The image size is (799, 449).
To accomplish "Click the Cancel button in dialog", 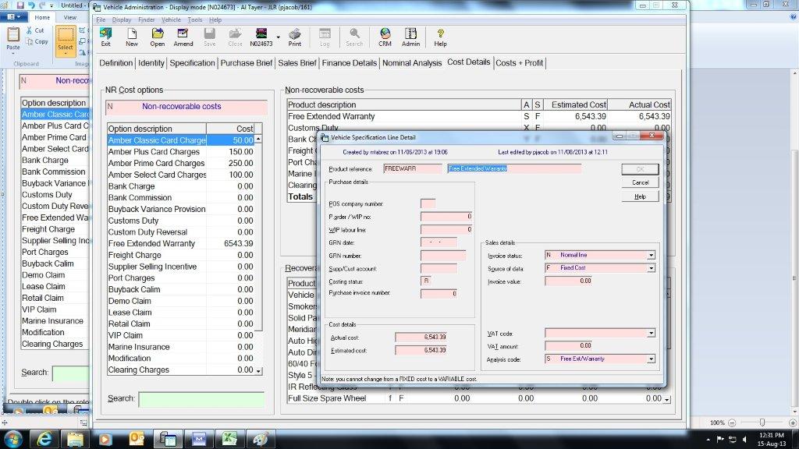I will 640,182.
